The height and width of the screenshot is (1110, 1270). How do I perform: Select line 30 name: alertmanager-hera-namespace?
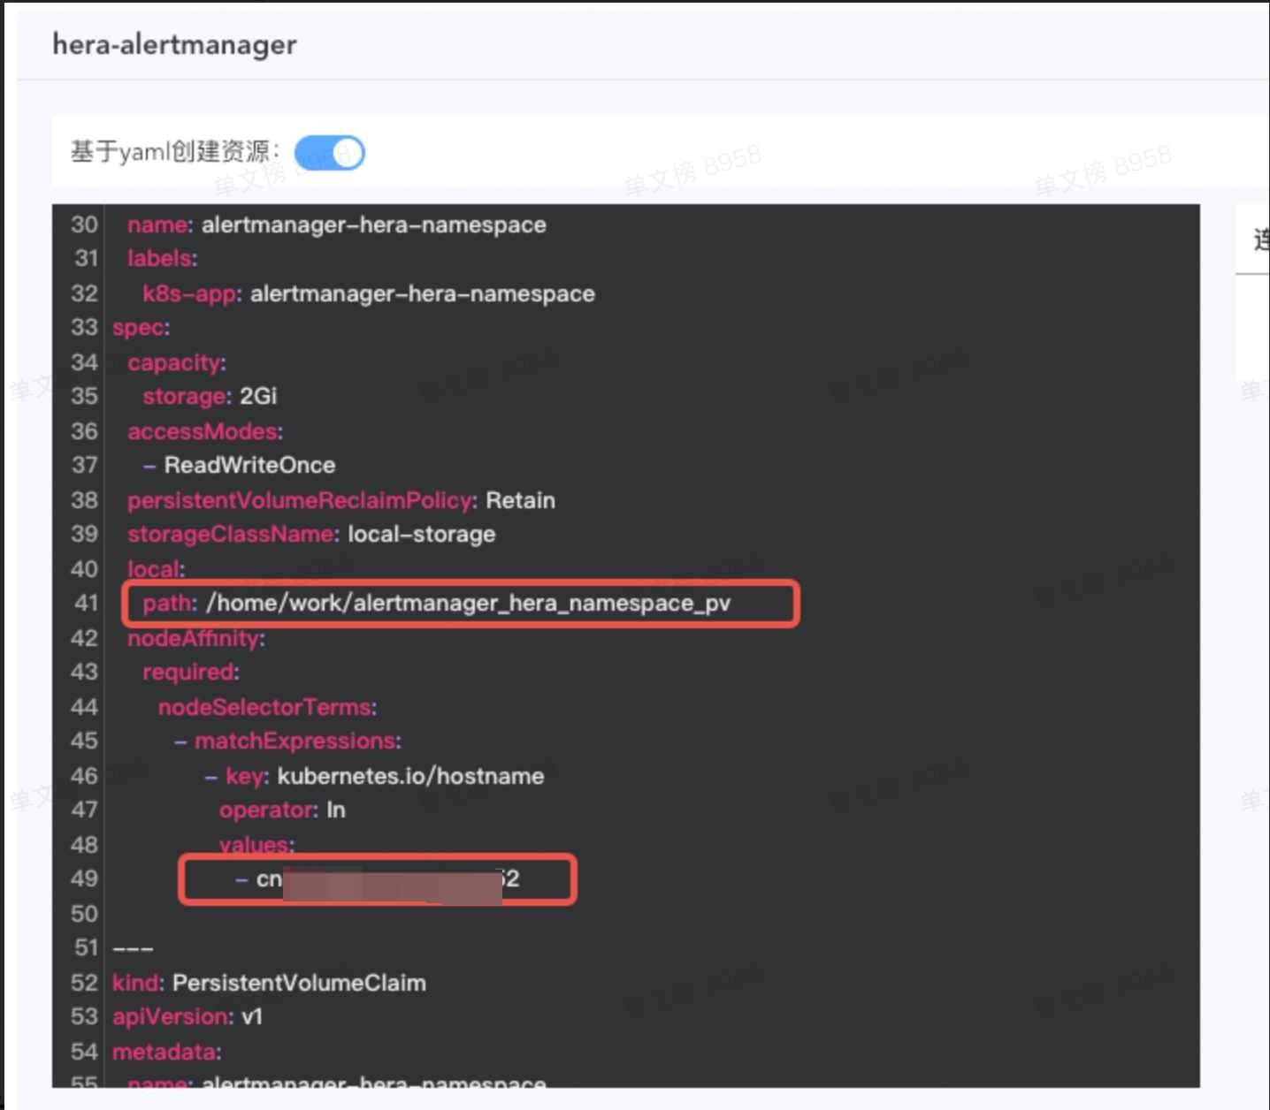pos(336,224)
